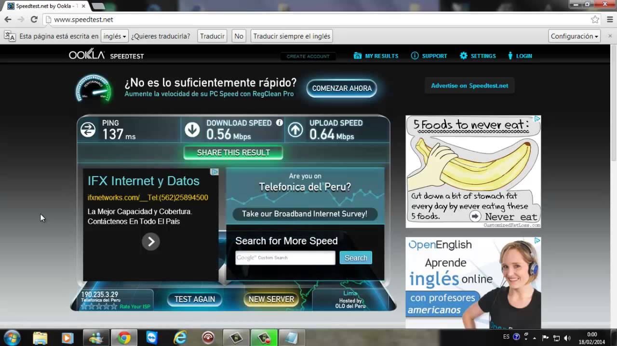Screen dimensions: 617x346
Task: Click the Ookla Speedtest logo
Action: click(107, 55)
